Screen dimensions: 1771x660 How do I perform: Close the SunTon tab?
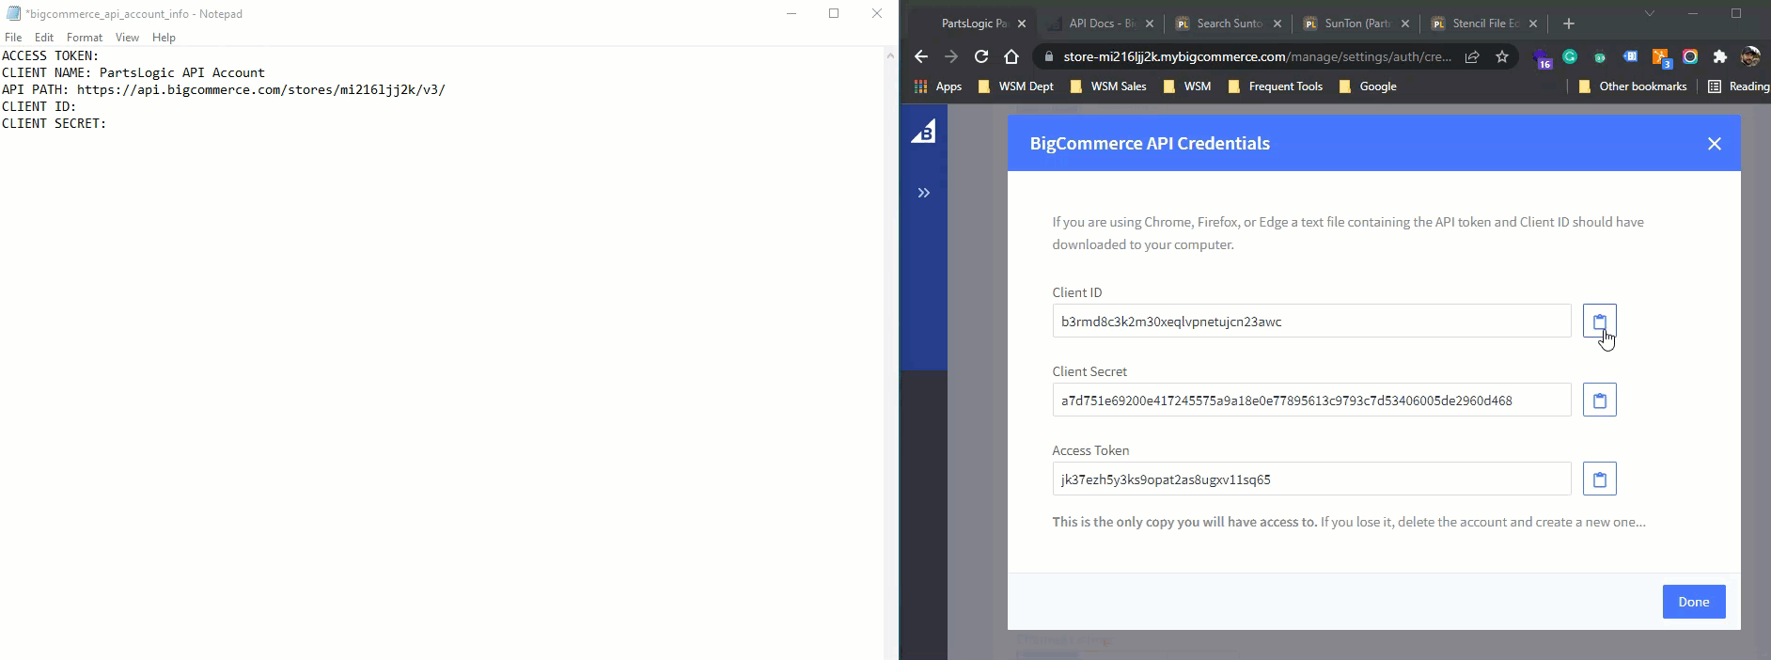[x=1405, y=24]
